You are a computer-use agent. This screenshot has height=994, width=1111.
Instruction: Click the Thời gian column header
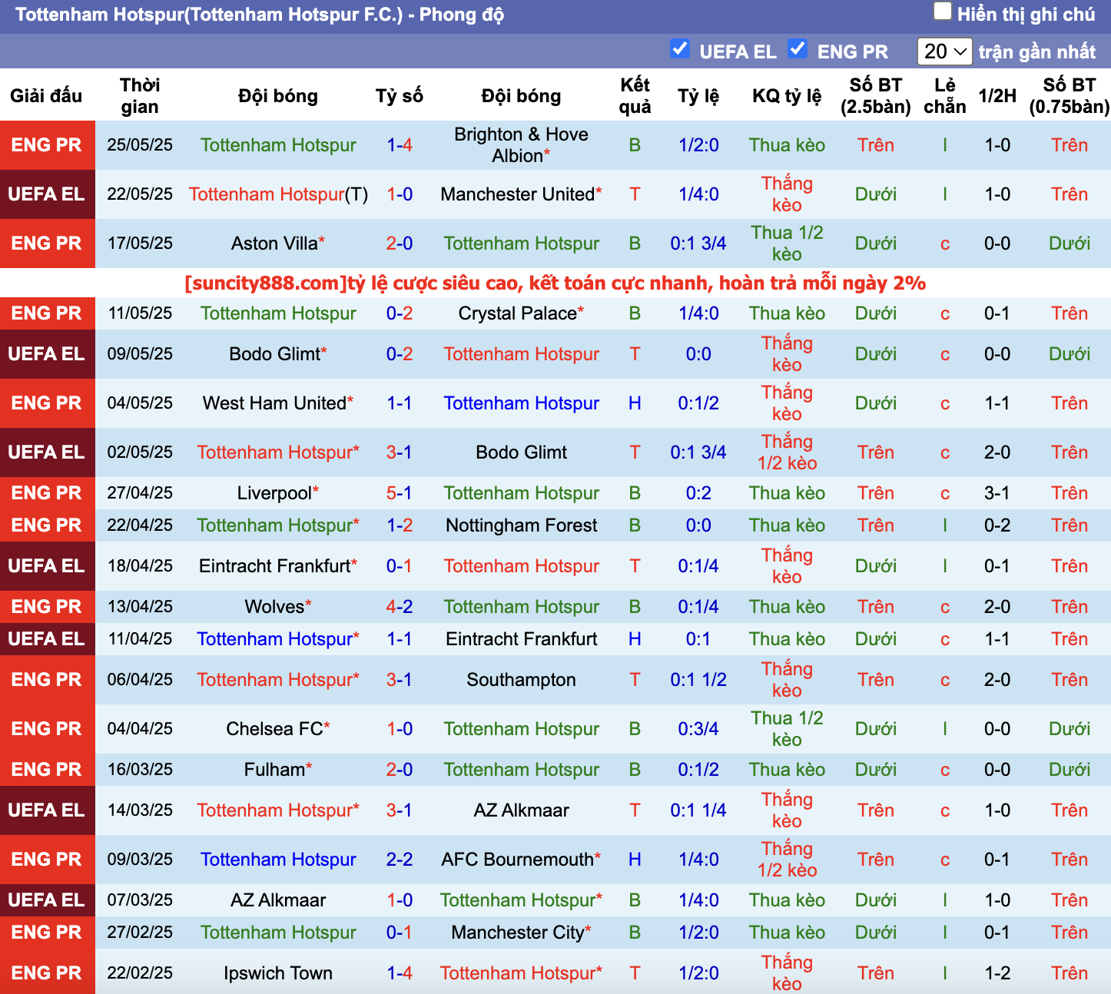pos(140,96)
